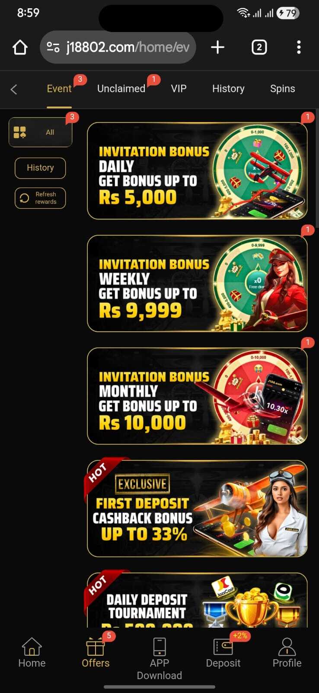This screenshot has width=319, height=693.
Task: Tap the site settings icon in address bar
Action: [x=53, y=47]
